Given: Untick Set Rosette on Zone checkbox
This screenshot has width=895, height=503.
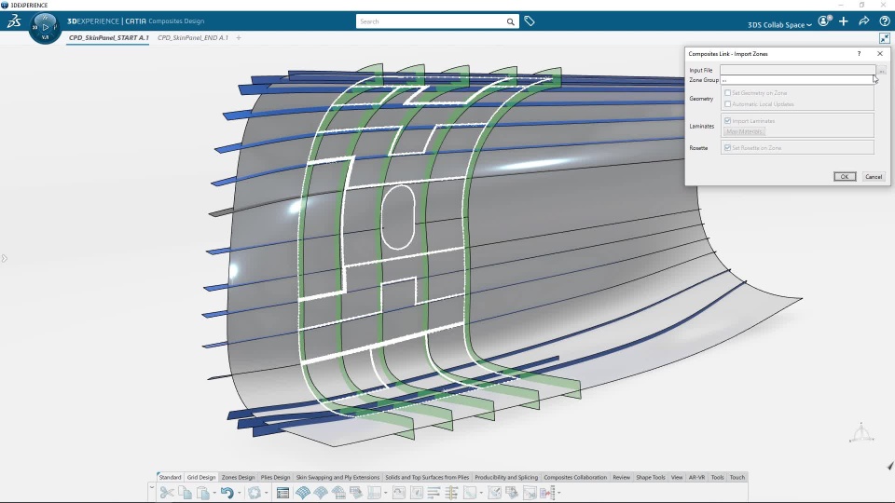Looking at the screenshot, I should pyautogui.click(x=728, y=148).
